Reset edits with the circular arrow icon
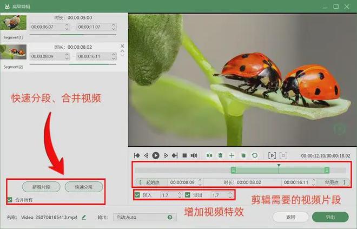This screenshot has width=357, height=229. coord(255,155)
